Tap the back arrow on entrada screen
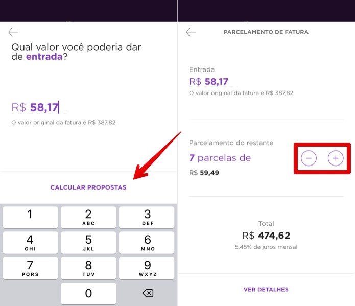The width and height of the screenshot is (355, 306). (x=13, y=32)
